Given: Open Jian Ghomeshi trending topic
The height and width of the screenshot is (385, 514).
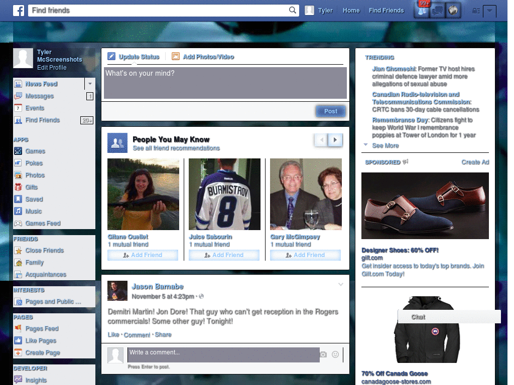Looking at the screenshot, I should tap(394, 69).
